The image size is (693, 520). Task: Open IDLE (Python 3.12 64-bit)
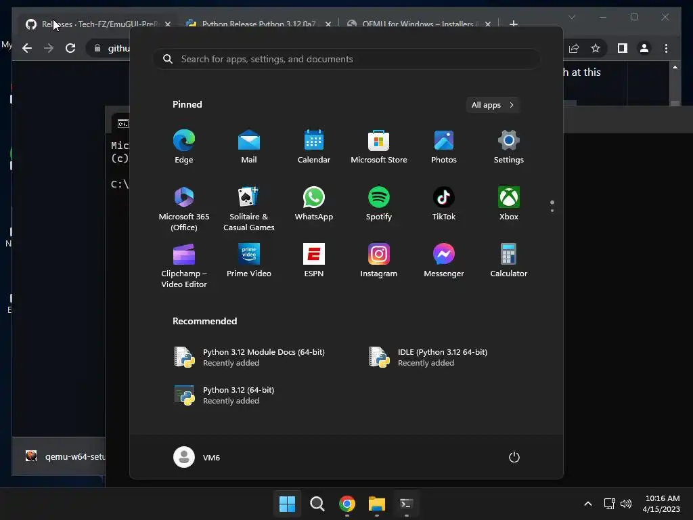coord(428,357)
